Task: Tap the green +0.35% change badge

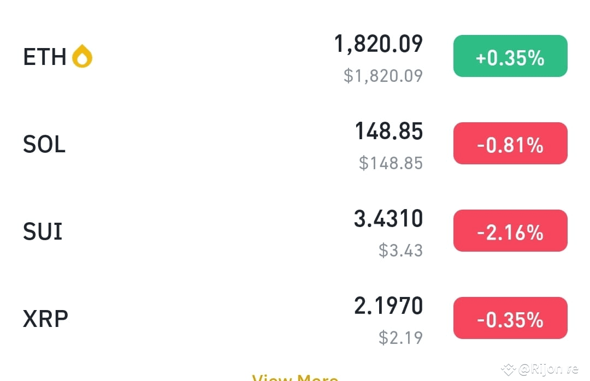Action: pyautogui.click(x=510, y=56)
